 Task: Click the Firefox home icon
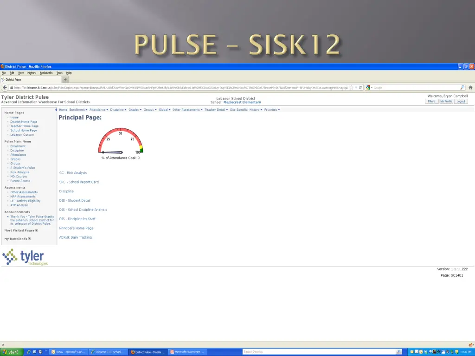(x=470, y=88)
